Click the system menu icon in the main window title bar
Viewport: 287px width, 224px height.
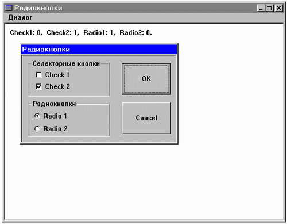pos(9,8)
